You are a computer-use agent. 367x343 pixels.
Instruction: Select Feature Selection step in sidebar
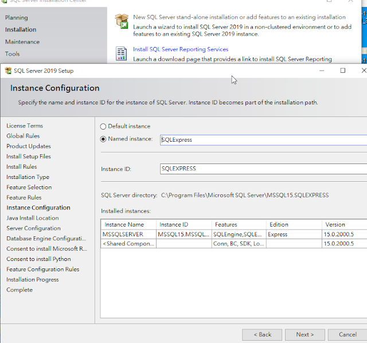coord(29,188)
